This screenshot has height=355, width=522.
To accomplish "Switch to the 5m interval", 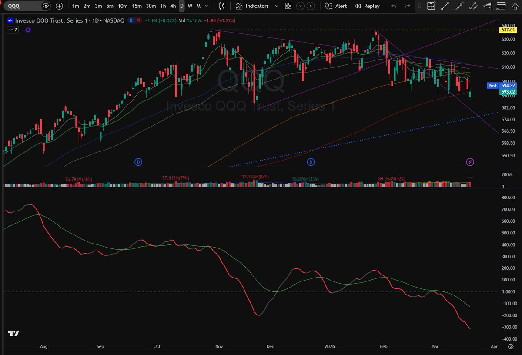I will (x=110, y=6).
